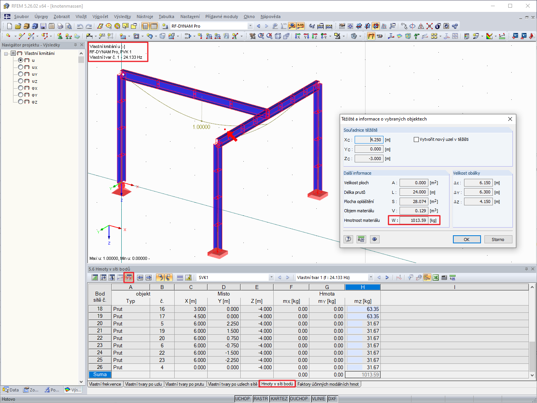This screenshot has width=537, height=403.
Task: Open the 'Výs...' navigator tab
Action: pos(73,390)
